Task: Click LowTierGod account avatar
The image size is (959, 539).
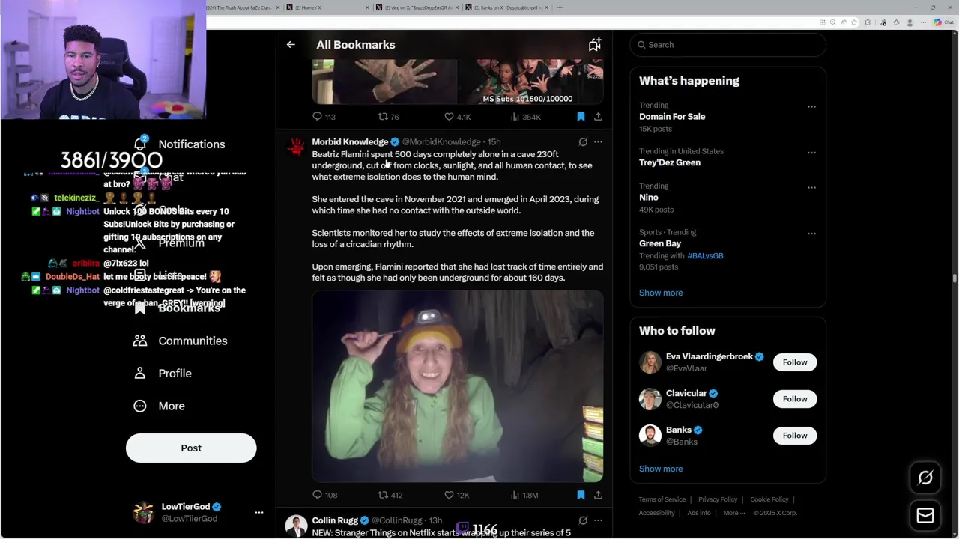Action: 143,513
